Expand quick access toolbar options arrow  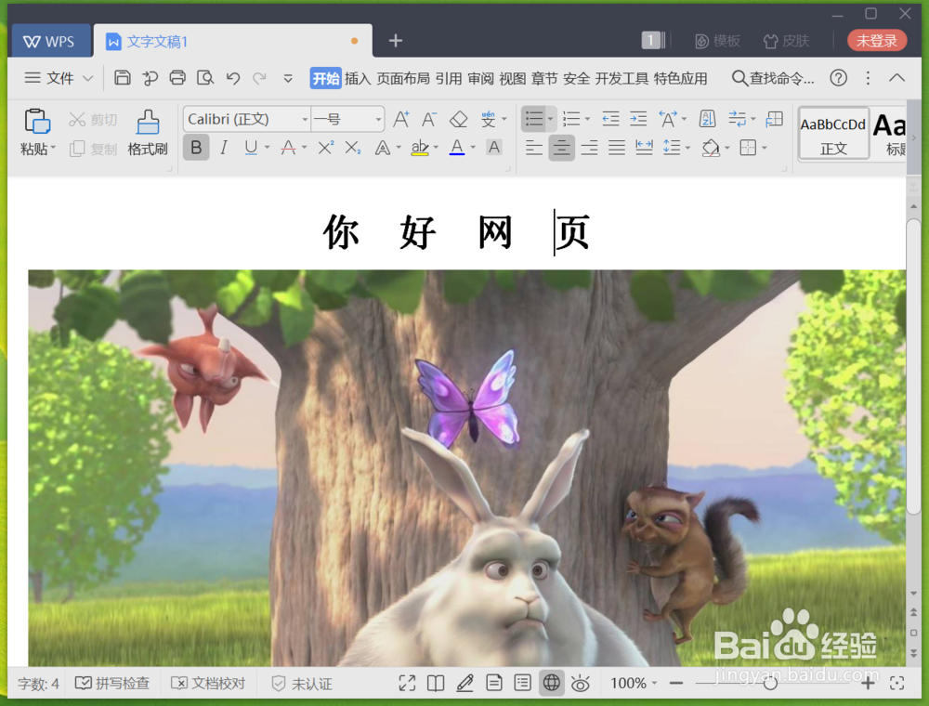[x=288, y=78]
